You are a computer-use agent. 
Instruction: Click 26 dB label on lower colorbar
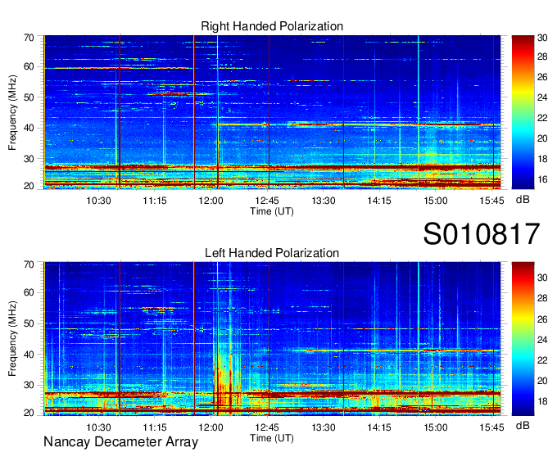542,319
